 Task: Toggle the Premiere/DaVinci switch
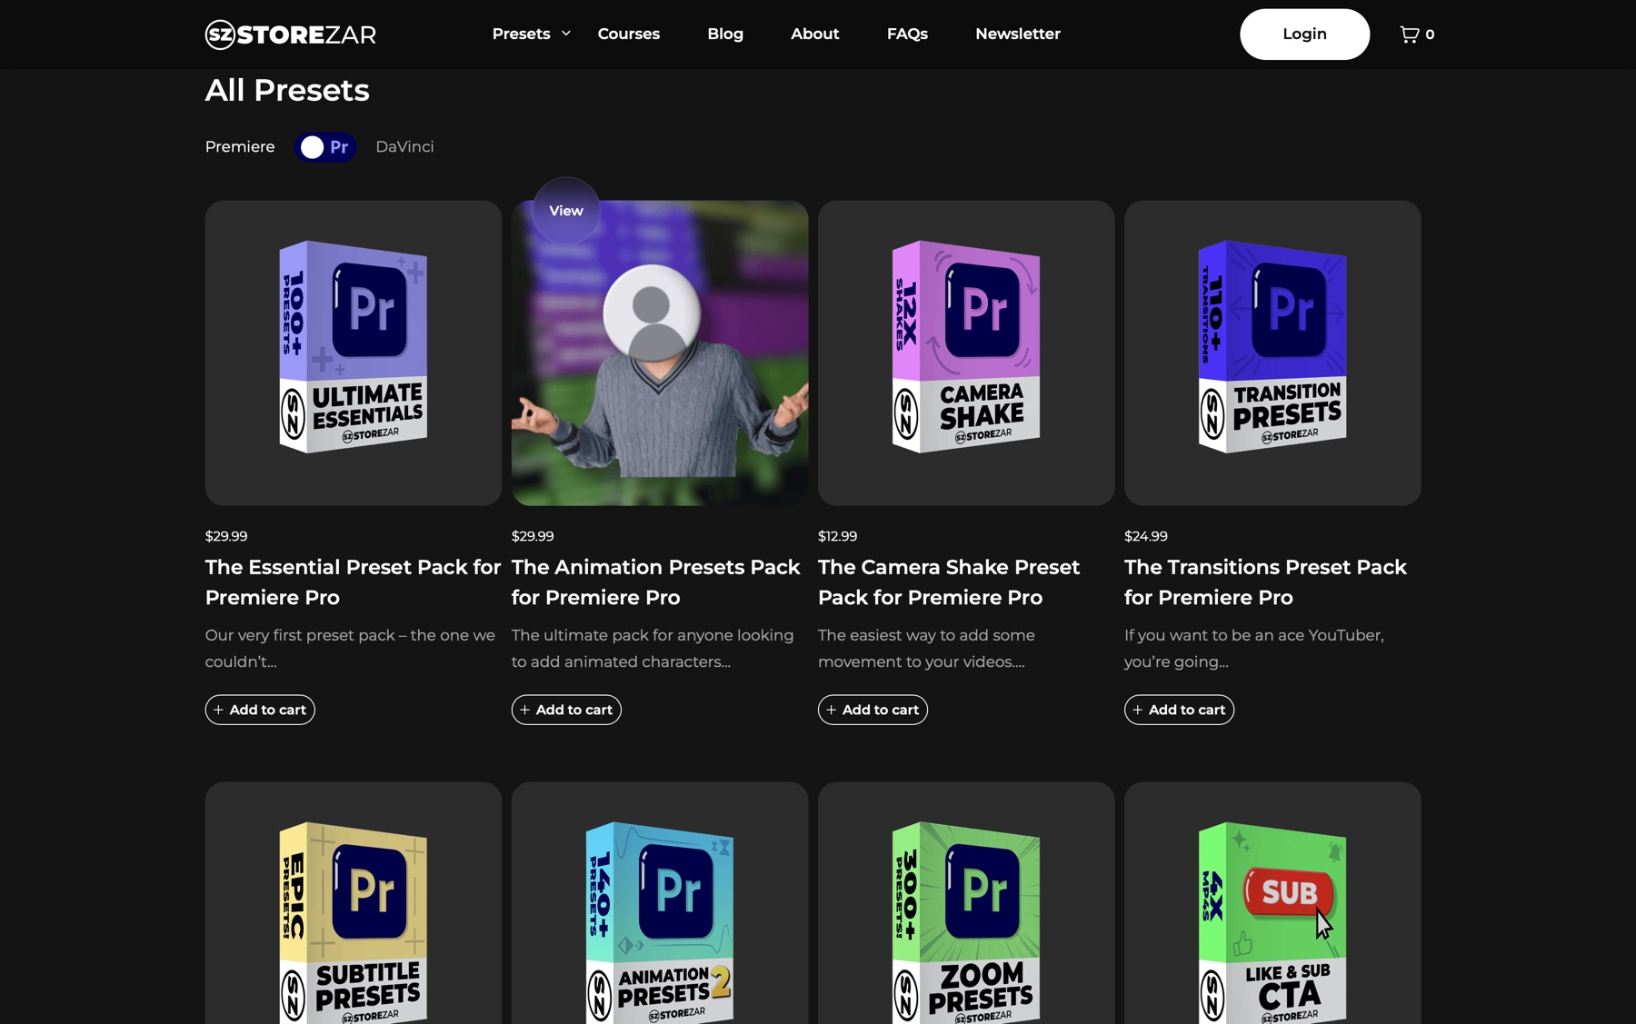pos(325,147)
